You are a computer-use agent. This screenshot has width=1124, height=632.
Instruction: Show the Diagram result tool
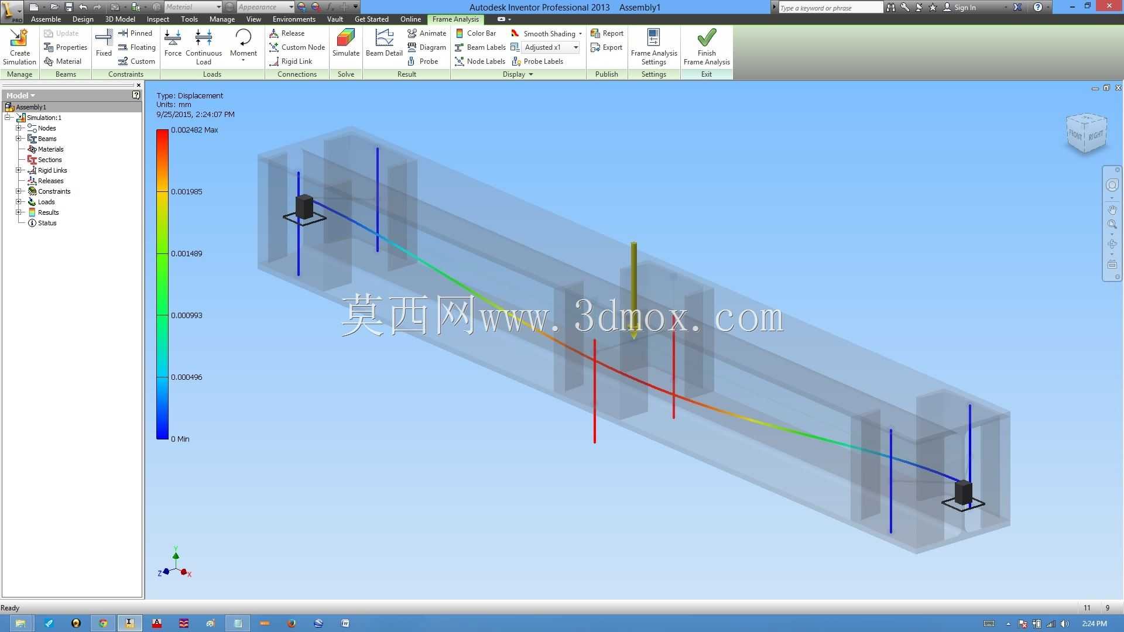click(x=427, y=47)
